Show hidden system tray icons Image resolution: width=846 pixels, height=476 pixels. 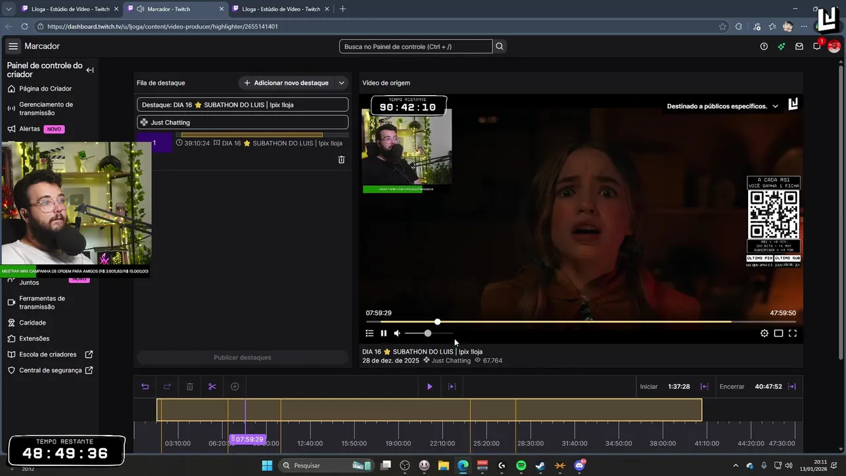736,465
